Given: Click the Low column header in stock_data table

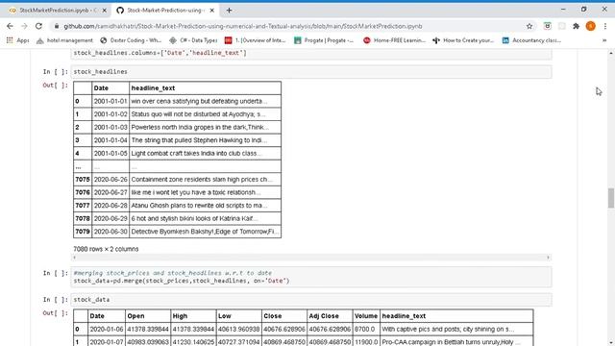Looking at the screenshot, I should pyautogui.click(x=239, y=316).
